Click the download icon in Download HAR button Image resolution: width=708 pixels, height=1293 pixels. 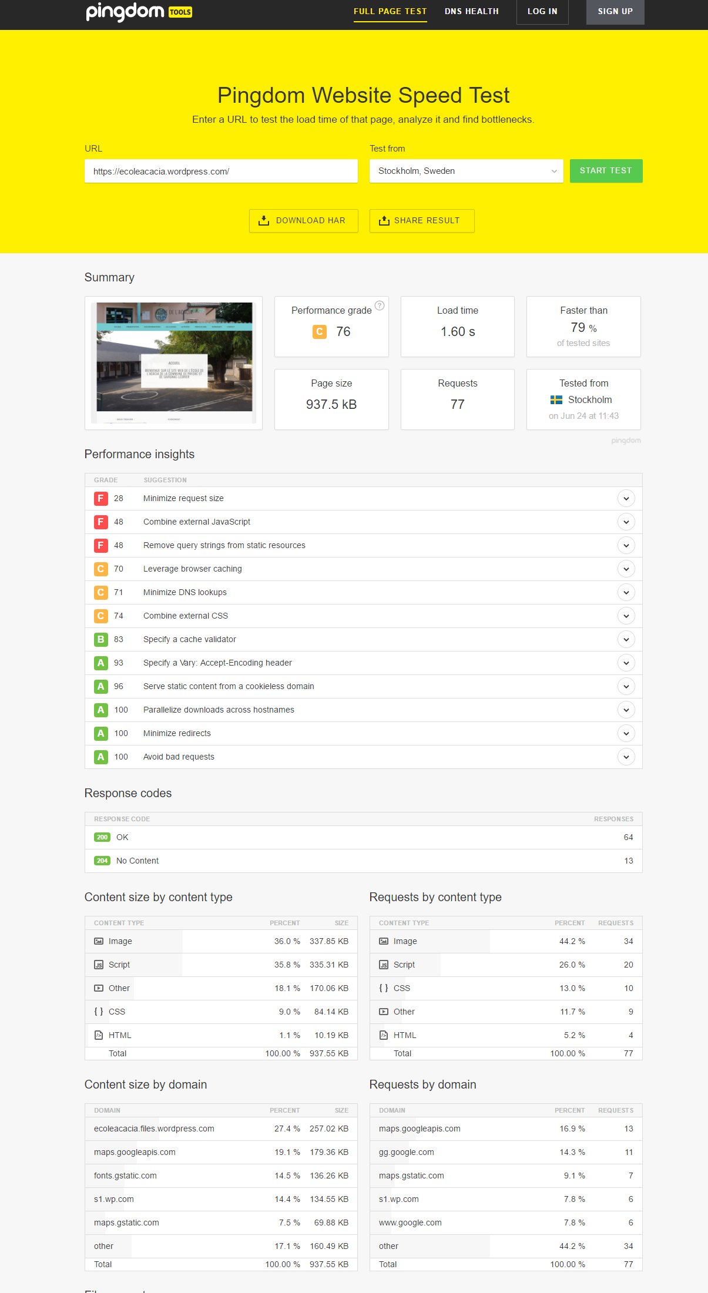264,220
